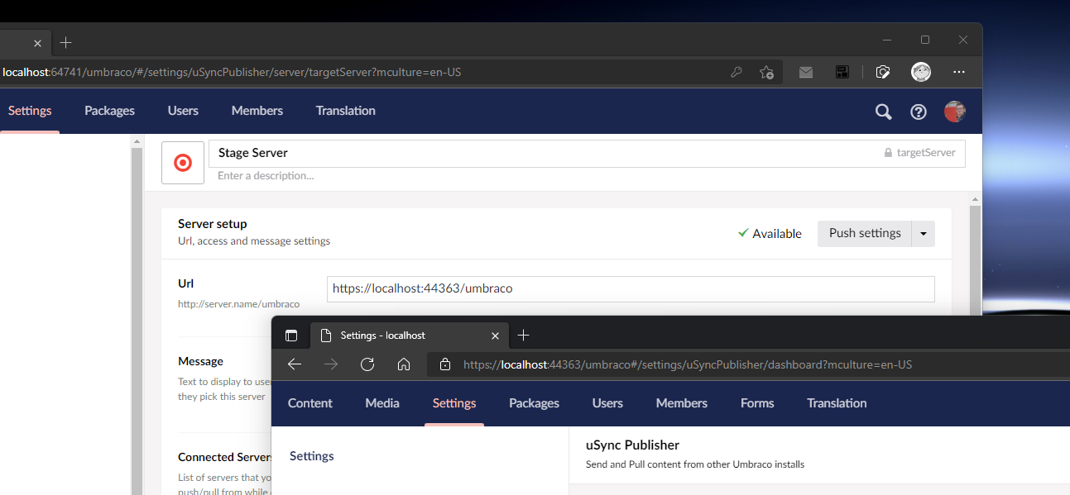This screenshot has width=1070, height=495.
Task: Open Members section in the front Umbraco window
Action: (x=682, y=403)
